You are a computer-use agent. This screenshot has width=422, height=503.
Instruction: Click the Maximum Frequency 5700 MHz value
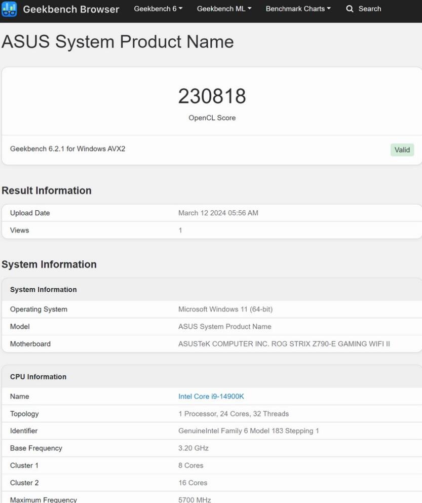(195, 499)
